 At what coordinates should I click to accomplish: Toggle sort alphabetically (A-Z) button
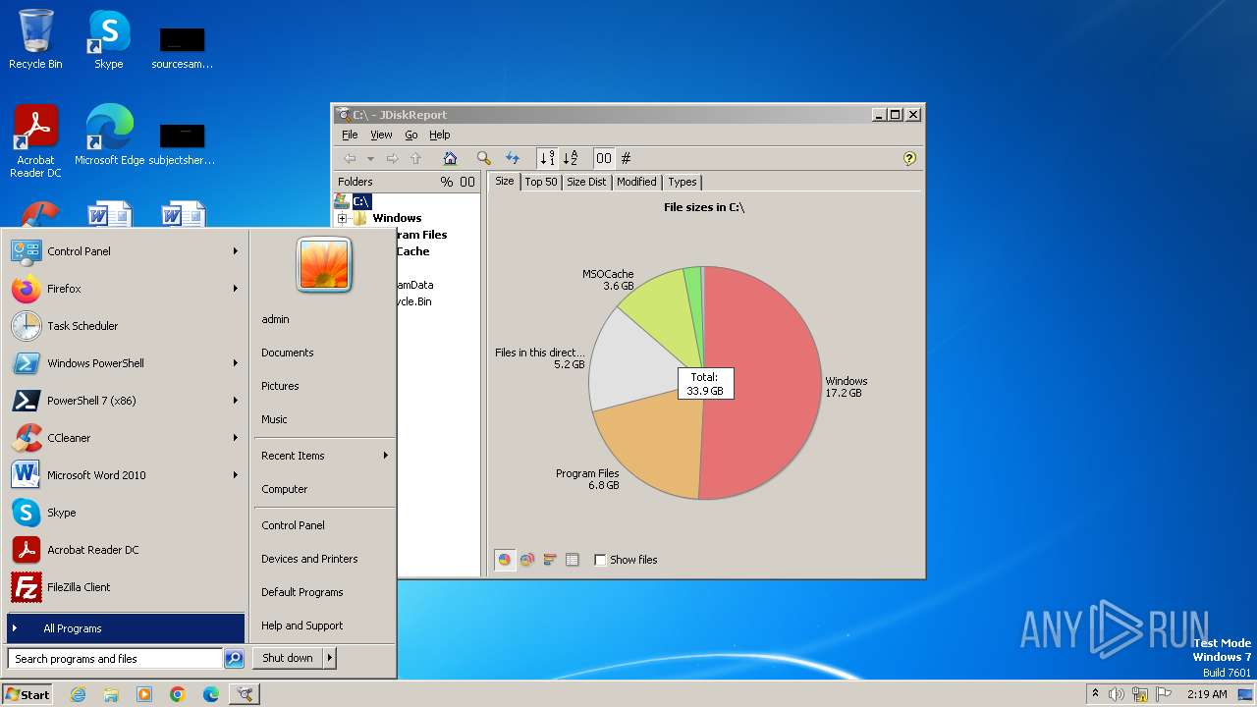[x=570, y=158]
